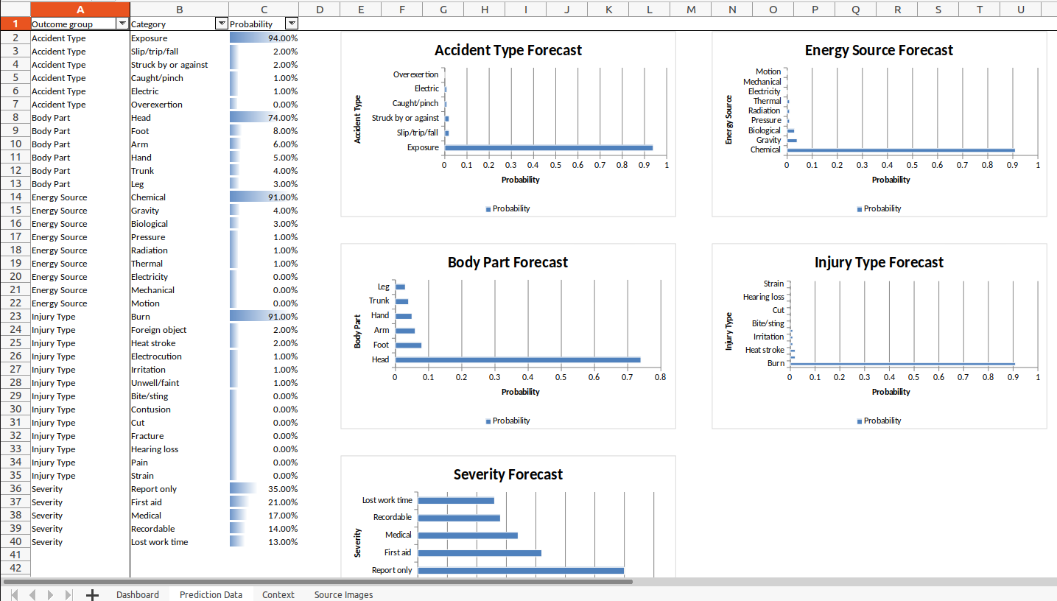Screen dimensions: 1057x601
Task: Click the Medical bar in Severity chart
Action: pyautogui.click(x=468, y=535)
